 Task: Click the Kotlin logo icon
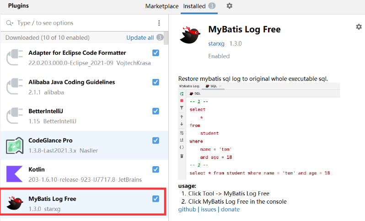click(14, 174)
